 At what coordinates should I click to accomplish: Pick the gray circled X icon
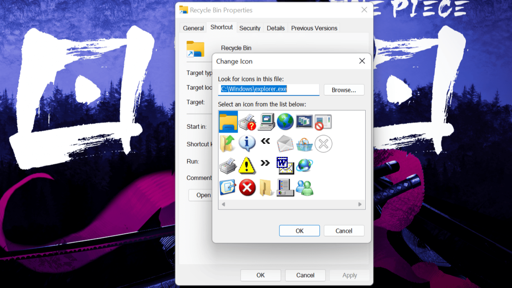(x=323, y=144)
